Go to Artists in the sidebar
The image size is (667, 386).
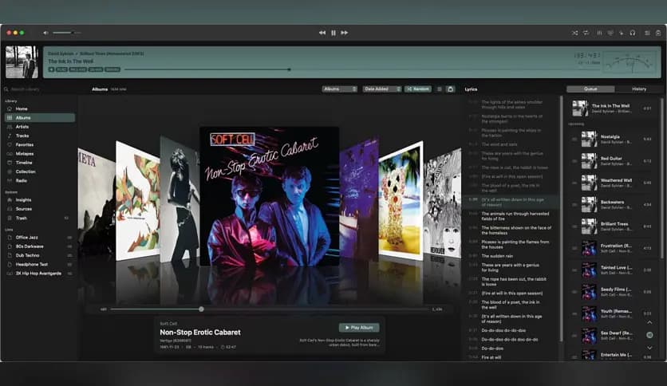(40, 127)
